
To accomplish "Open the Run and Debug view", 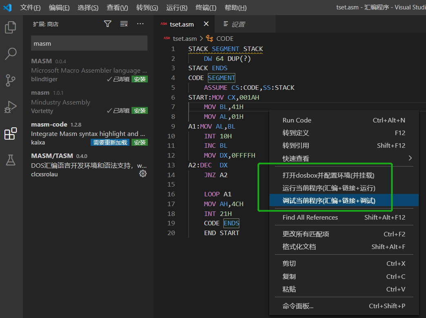I will [x=11, y=107].
